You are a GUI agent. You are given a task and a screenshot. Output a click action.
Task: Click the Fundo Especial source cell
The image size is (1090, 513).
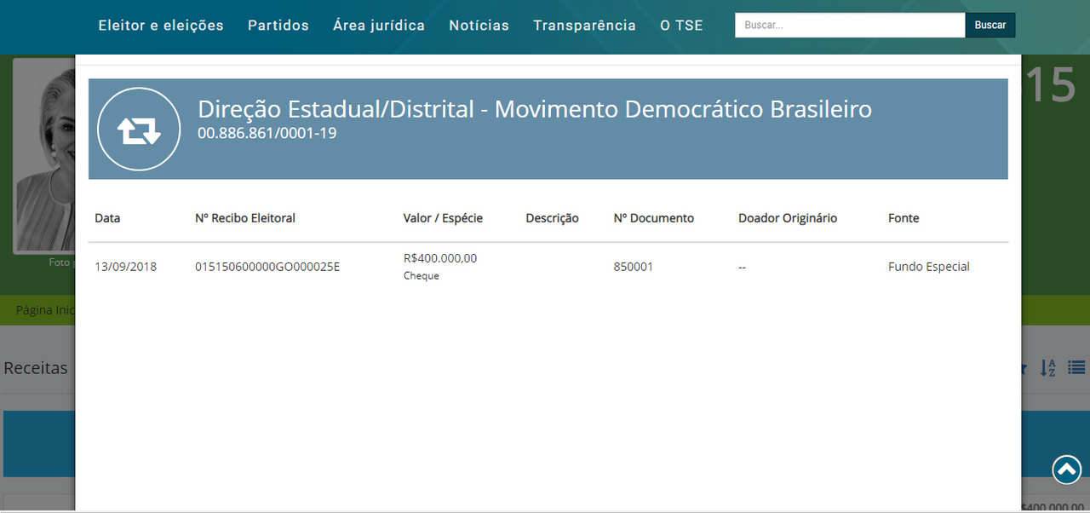pyautogui.click(x=929, y=267)
